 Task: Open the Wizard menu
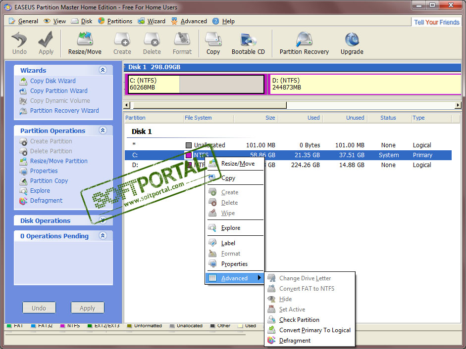[x=152, y=21]
